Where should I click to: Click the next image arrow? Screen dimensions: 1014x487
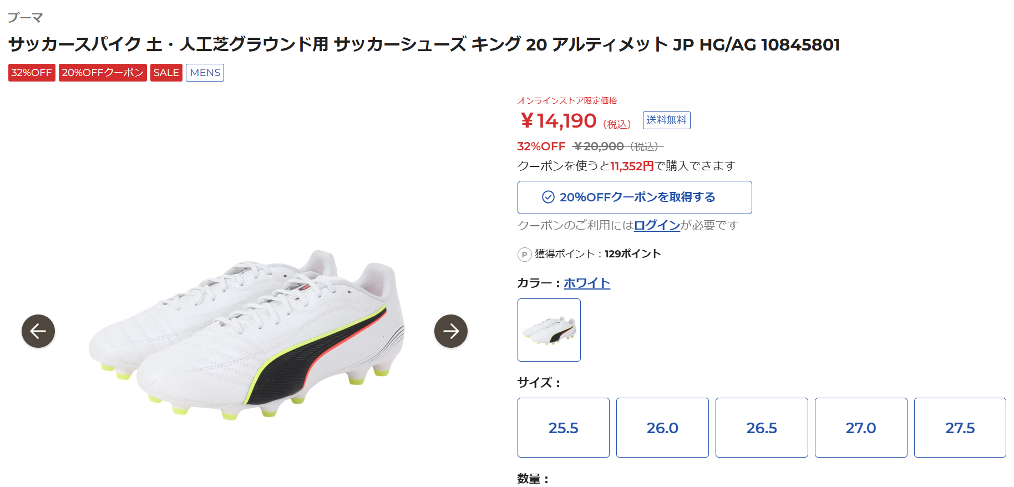pyautogui.click(x=450, y=331)
